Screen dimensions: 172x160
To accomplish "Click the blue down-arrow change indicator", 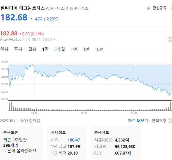I will click(x=31, y=19).
